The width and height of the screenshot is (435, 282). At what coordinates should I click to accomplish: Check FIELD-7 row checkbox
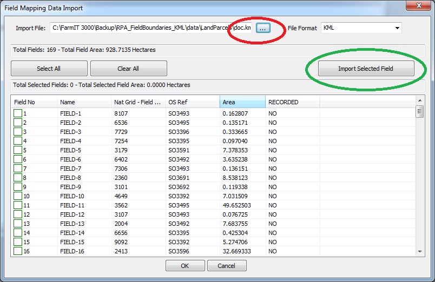18,169
